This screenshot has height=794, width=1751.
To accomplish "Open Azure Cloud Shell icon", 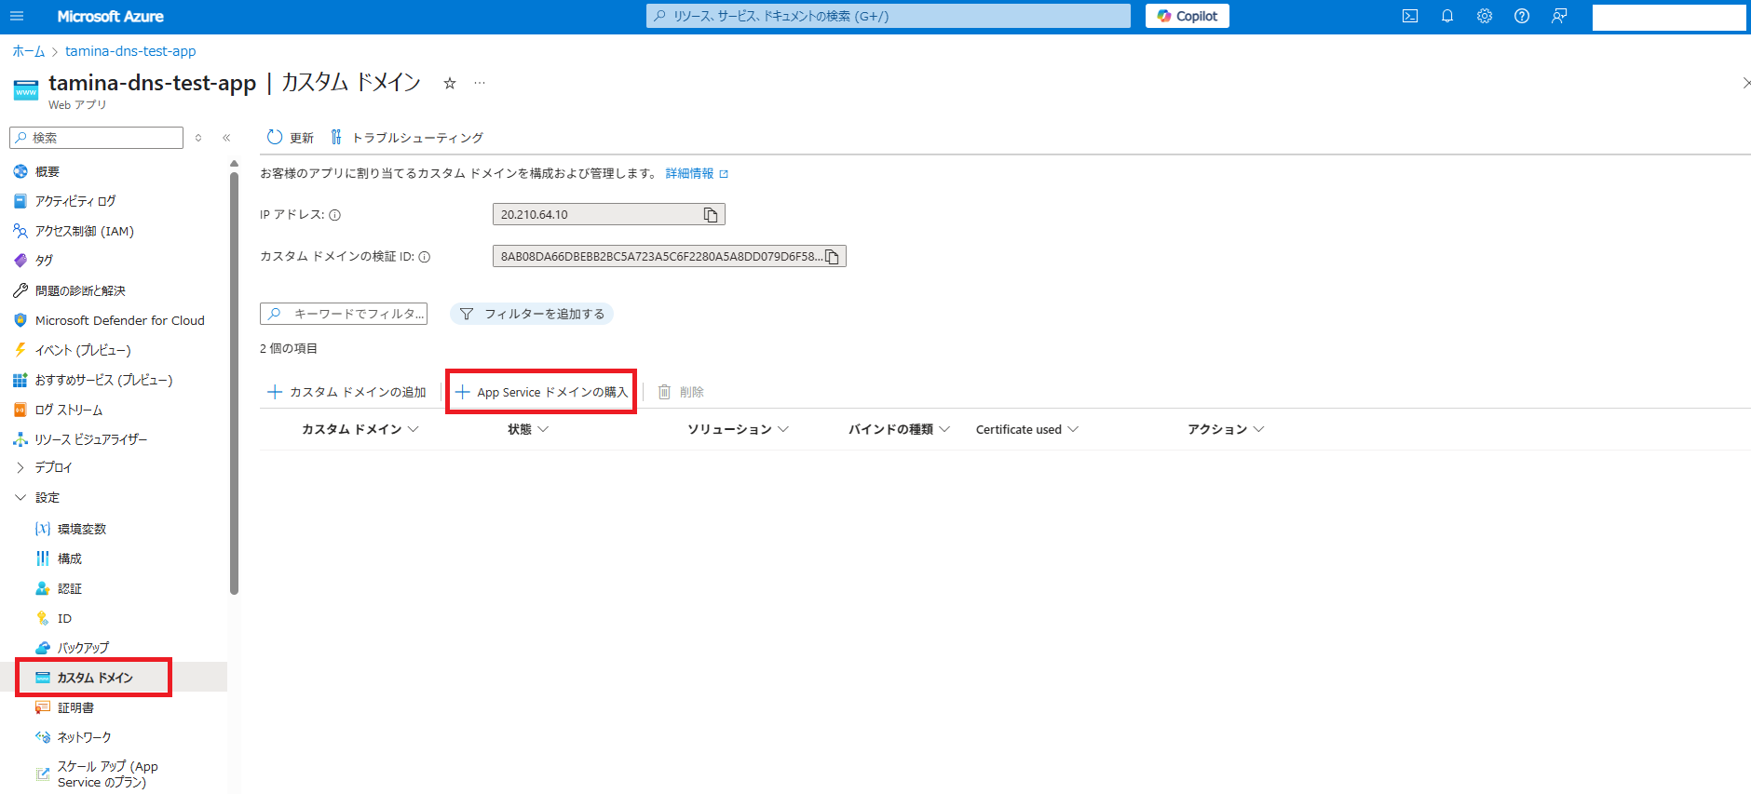I will (1410, 16).
